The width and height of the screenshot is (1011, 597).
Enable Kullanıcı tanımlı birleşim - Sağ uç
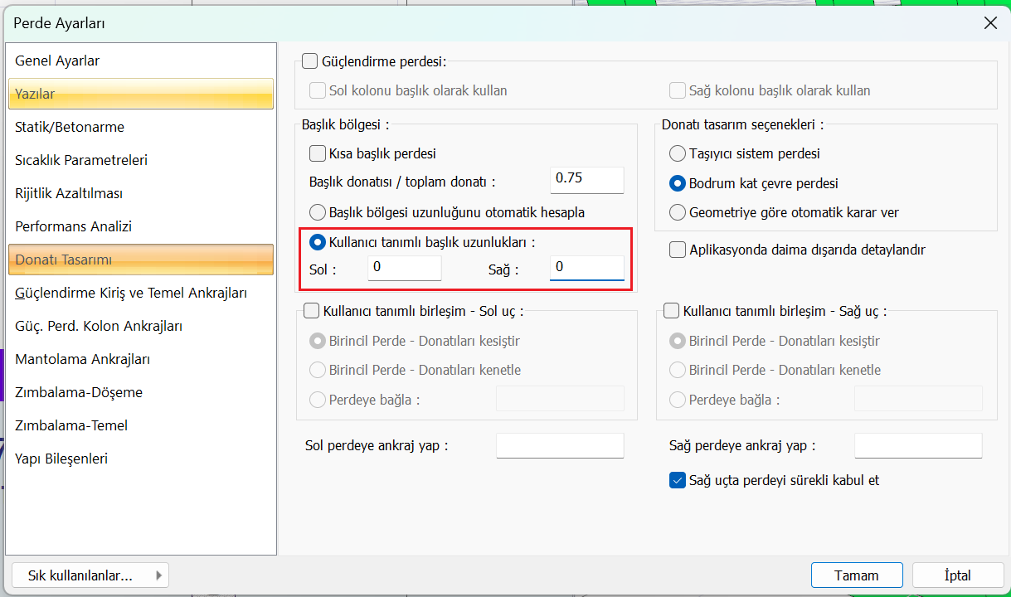670,311
